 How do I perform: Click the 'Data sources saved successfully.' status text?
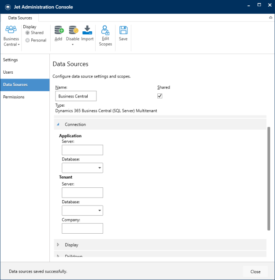coord(38,272)
